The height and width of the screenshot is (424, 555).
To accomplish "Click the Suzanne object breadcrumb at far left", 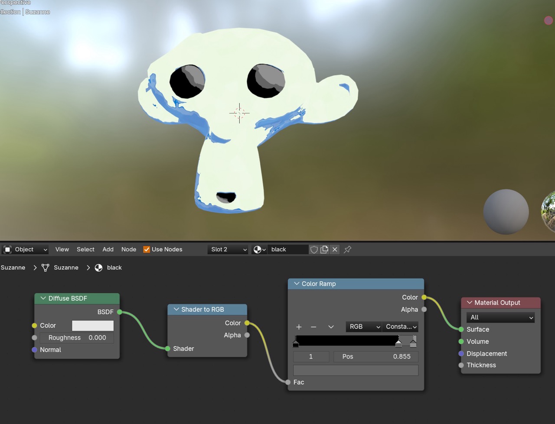I will [13, 268].
